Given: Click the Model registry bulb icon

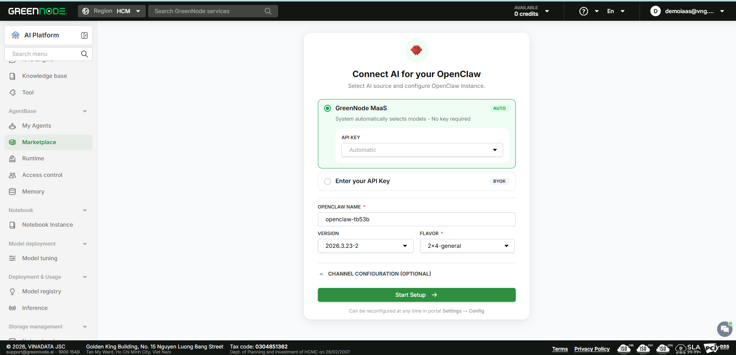Looking at the screenshot, I should click(x=12, y=291).
